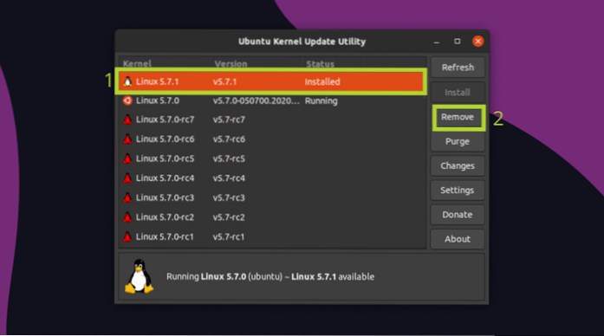Click the Donate button
This screenshot has height=336, width=604.
(458, 215)
